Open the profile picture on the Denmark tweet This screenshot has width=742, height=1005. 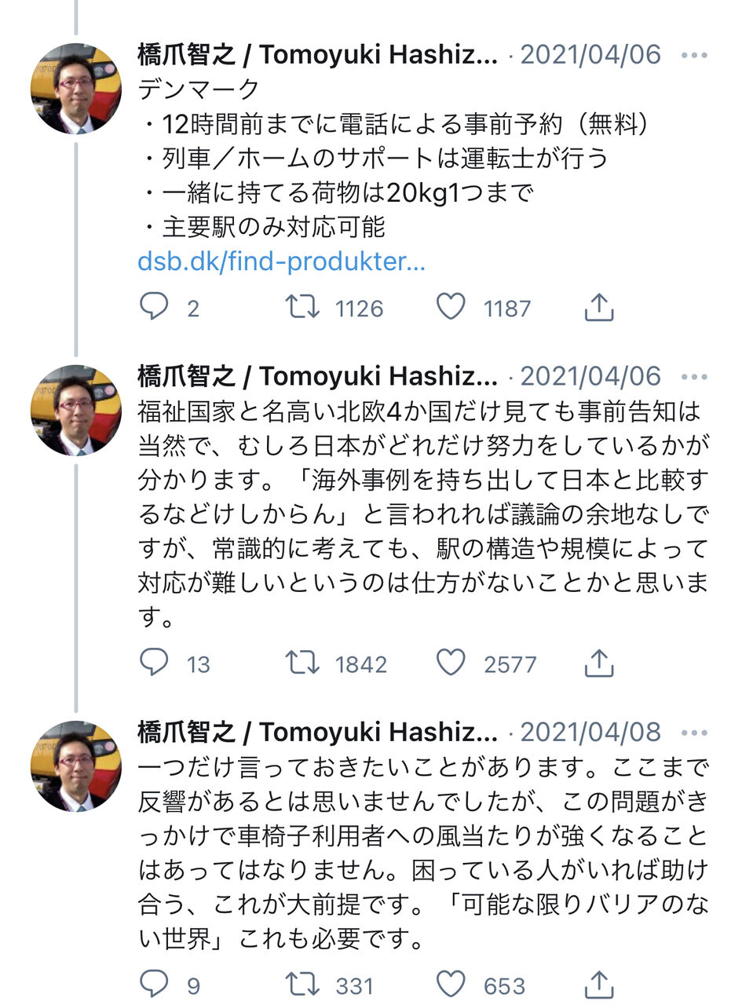point(75,89)
